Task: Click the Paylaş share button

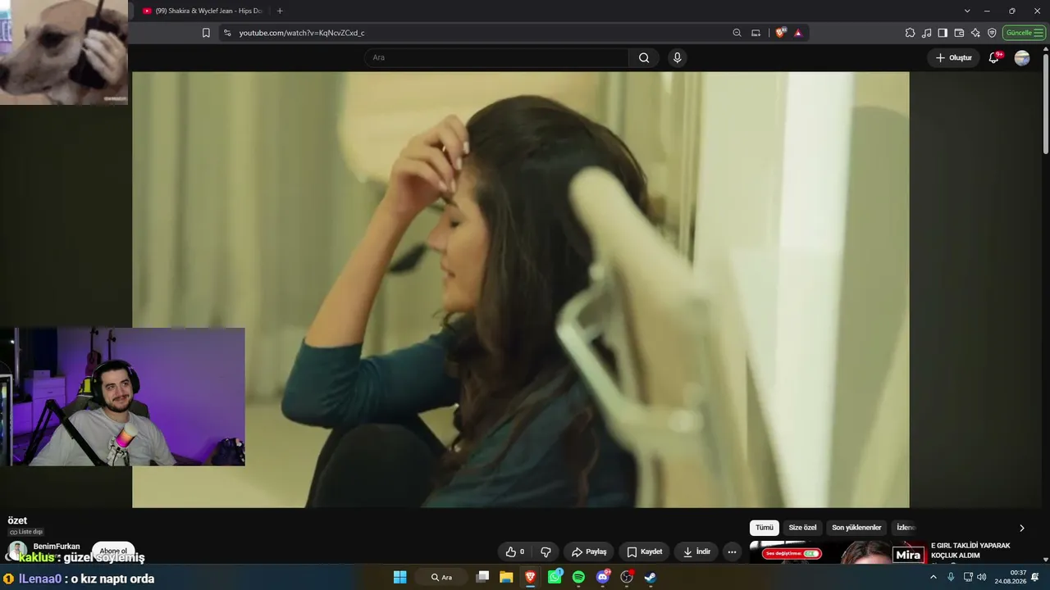Action: tap(589, 551)
